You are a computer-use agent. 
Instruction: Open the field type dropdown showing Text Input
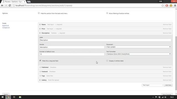click(153, 85)
